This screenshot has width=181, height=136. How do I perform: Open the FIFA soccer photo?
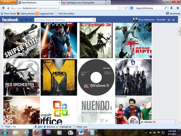(x=133, y=110)
